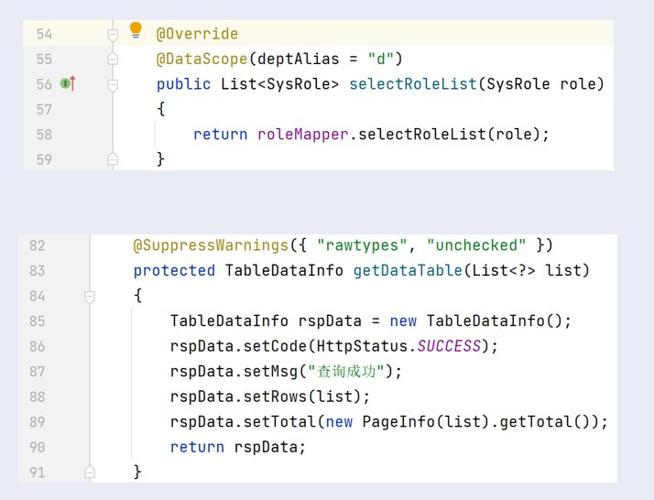Screen dimensions: 654x500
Task: Click the "d" string literal
Action: coord(381,59)
